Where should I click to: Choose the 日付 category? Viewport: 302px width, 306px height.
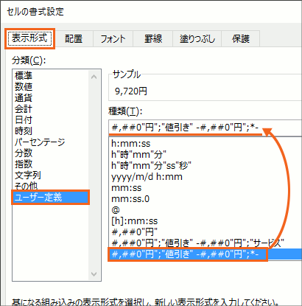pos(24,120)
